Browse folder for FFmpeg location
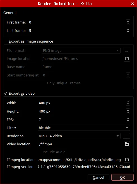Viewport: 137px width, 184px height. click(x=127, y=160)
